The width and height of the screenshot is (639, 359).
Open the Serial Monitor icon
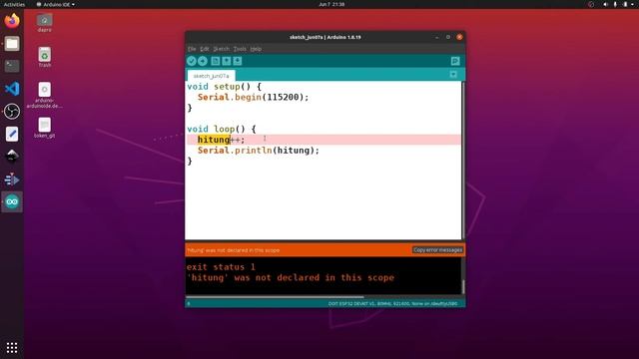(x=455, y=61)
